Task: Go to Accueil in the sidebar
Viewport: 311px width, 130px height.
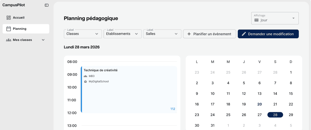Action: pyautogui.click(x=26, y=18)
